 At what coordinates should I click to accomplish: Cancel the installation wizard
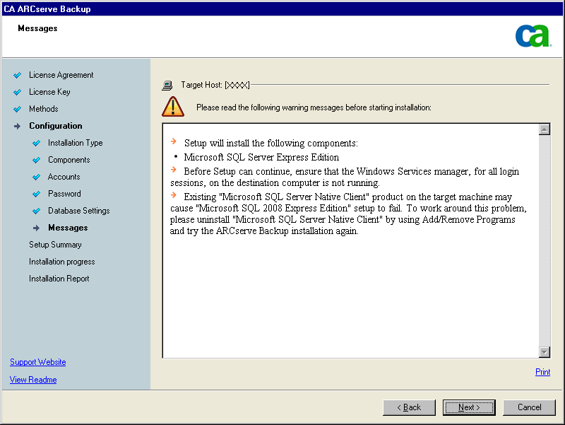[529, 407]
